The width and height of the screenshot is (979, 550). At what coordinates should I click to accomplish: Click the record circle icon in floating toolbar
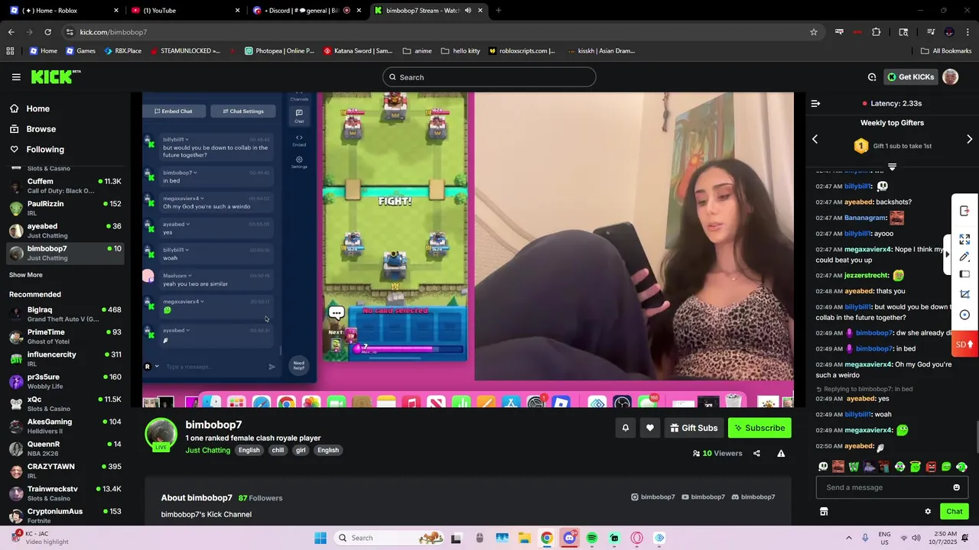click(x=964, y=315)
